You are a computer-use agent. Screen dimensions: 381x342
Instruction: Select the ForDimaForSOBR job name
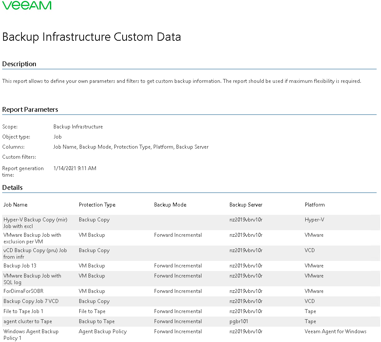(x=23, y=291)
